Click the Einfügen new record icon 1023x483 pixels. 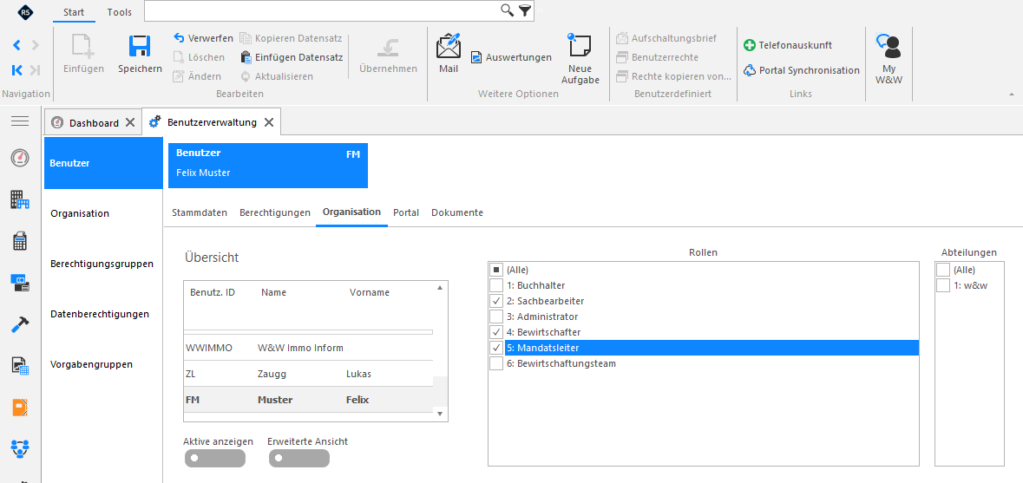point(82,46)
